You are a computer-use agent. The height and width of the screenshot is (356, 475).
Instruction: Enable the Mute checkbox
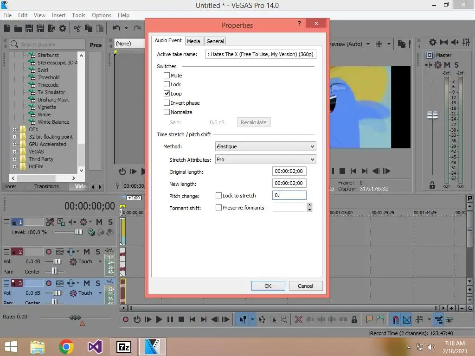pos(167,76)
